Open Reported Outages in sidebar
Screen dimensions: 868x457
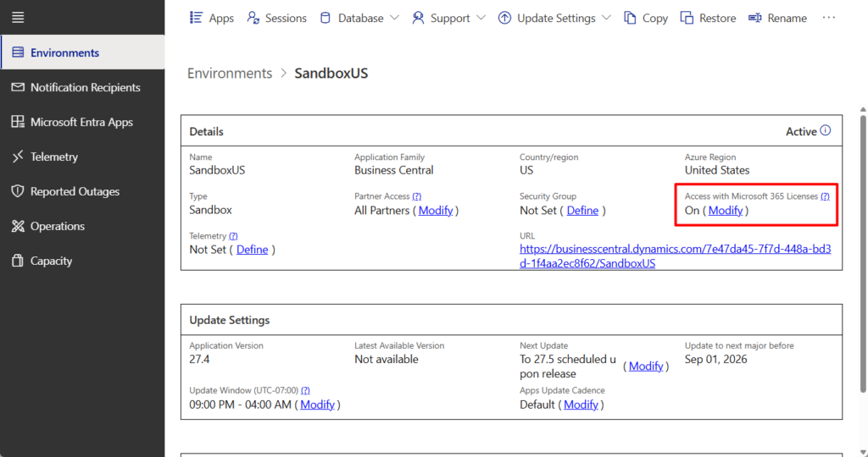click(x=75, y=191)
